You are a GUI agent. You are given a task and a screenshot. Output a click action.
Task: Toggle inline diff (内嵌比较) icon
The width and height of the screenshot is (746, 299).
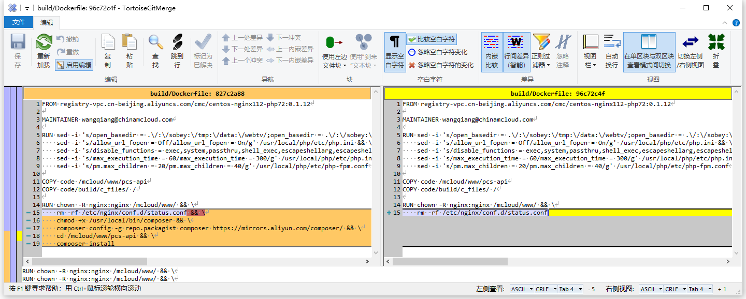492,51
